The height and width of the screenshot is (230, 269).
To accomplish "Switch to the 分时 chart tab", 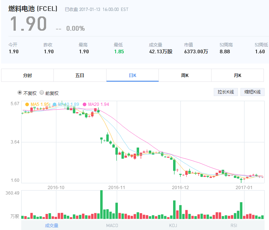I will 27,76.
